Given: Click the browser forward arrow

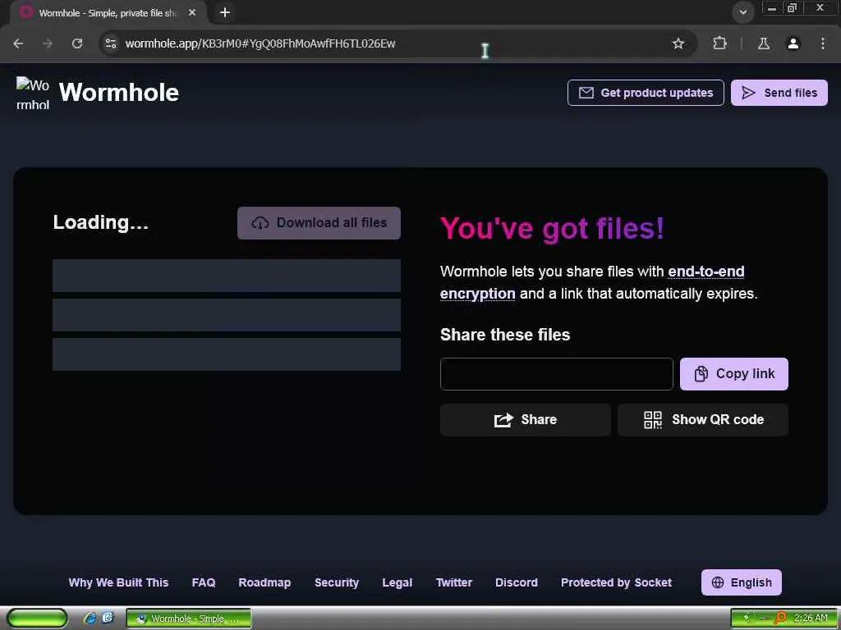Looking at the screenshot, I should 48,43.
